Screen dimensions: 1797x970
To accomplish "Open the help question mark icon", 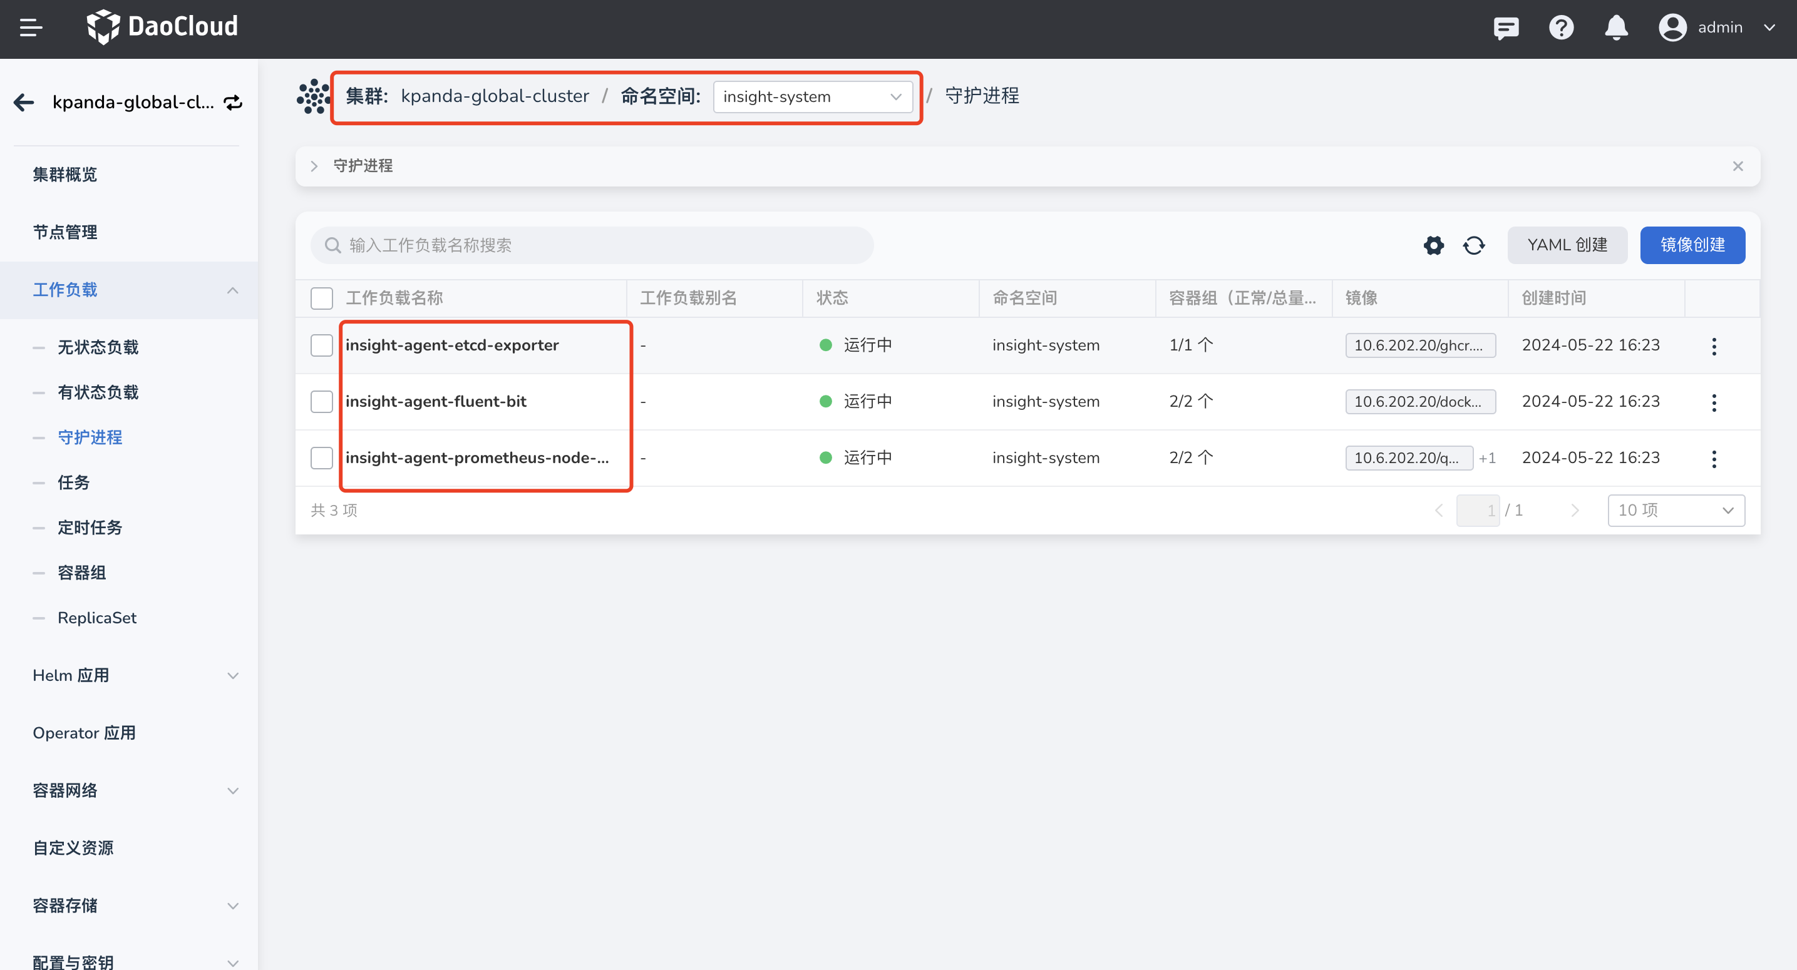I will pyautogui.click(x=1561, y=27).
